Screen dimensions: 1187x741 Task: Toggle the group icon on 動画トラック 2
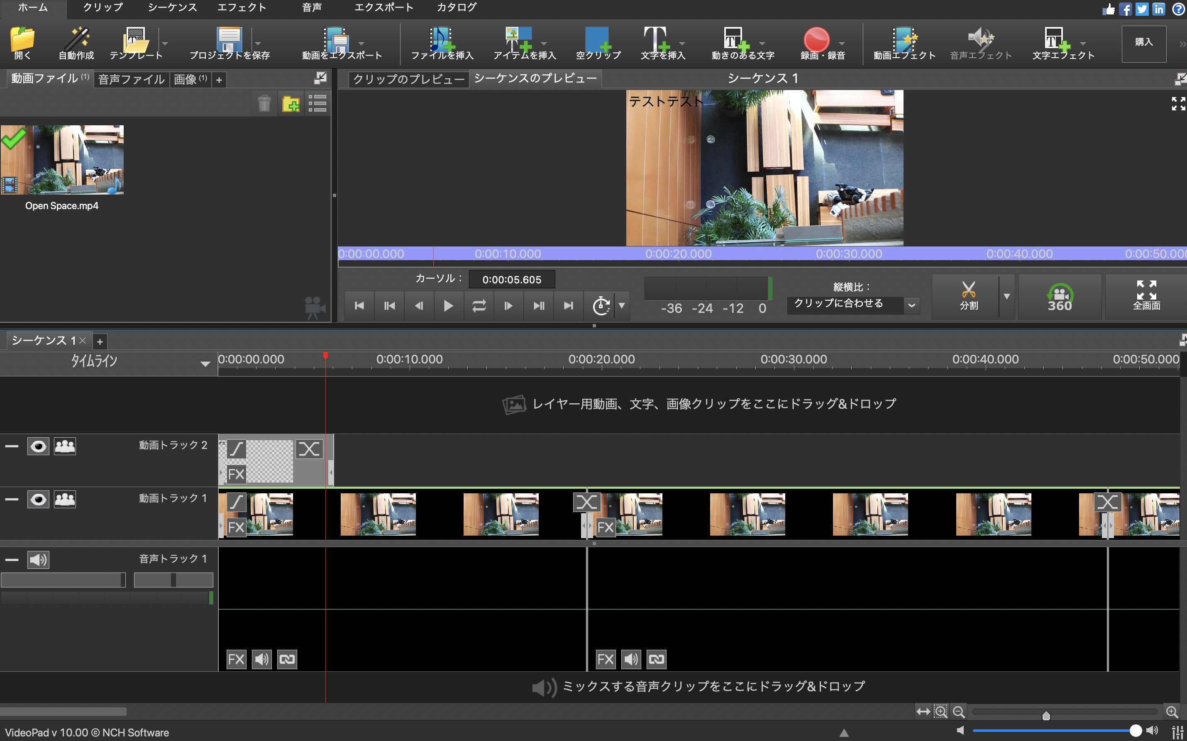point(65,446)
